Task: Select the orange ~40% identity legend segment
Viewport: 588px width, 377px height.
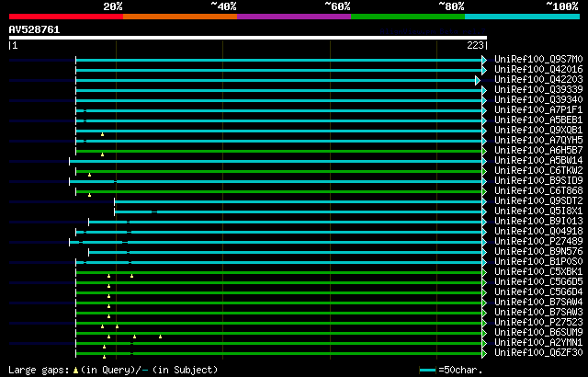Action: point(180,17)
